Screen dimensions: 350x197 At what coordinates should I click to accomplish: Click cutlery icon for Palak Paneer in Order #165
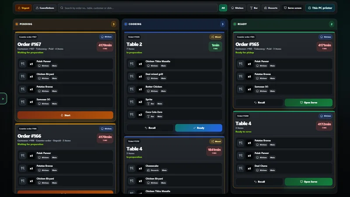point(241,63)
